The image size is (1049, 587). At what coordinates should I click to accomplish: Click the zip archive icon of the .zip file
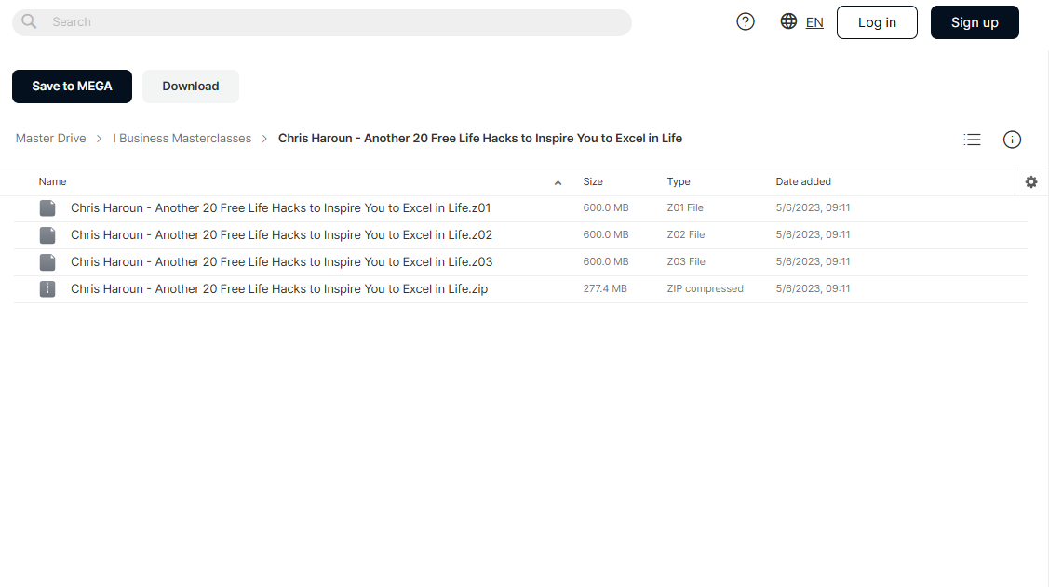pyautogui.click(x=47, y=288)
